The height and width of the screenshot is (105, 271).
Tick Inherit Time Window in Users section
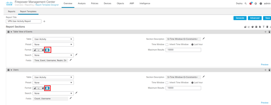click(x=167, y=83)
